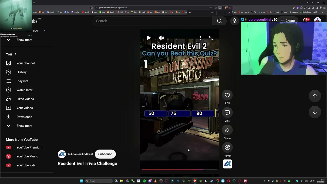Open the clock showing 23:19

click(x=320, y=181)
